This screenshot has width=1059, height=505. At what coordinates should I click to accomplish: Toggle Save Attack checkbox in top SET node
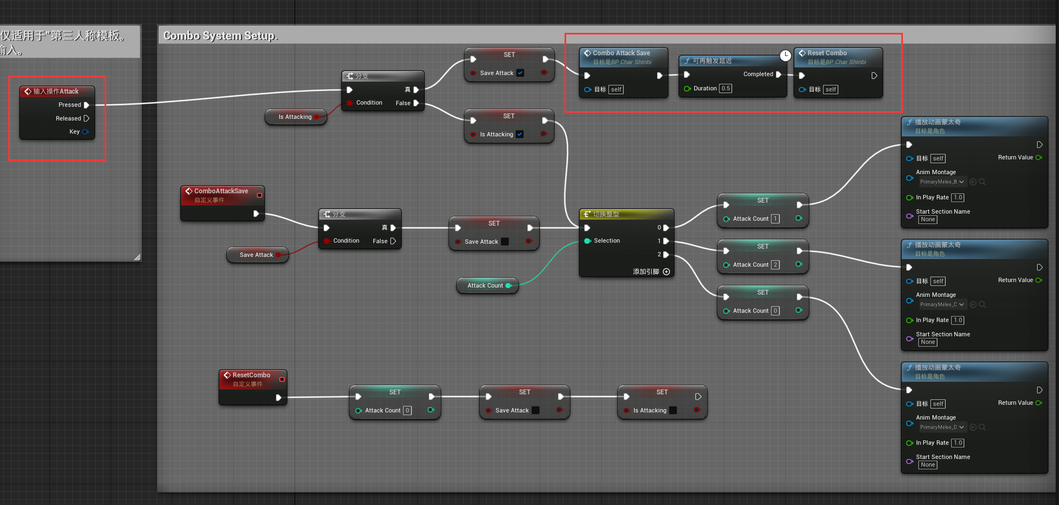(x=520, y=73)
